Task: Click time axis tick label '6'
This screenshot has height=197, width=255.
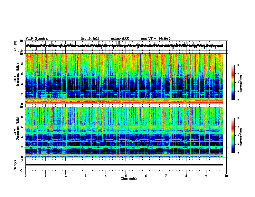Action: pyautogui.click(x=146, y=176)
